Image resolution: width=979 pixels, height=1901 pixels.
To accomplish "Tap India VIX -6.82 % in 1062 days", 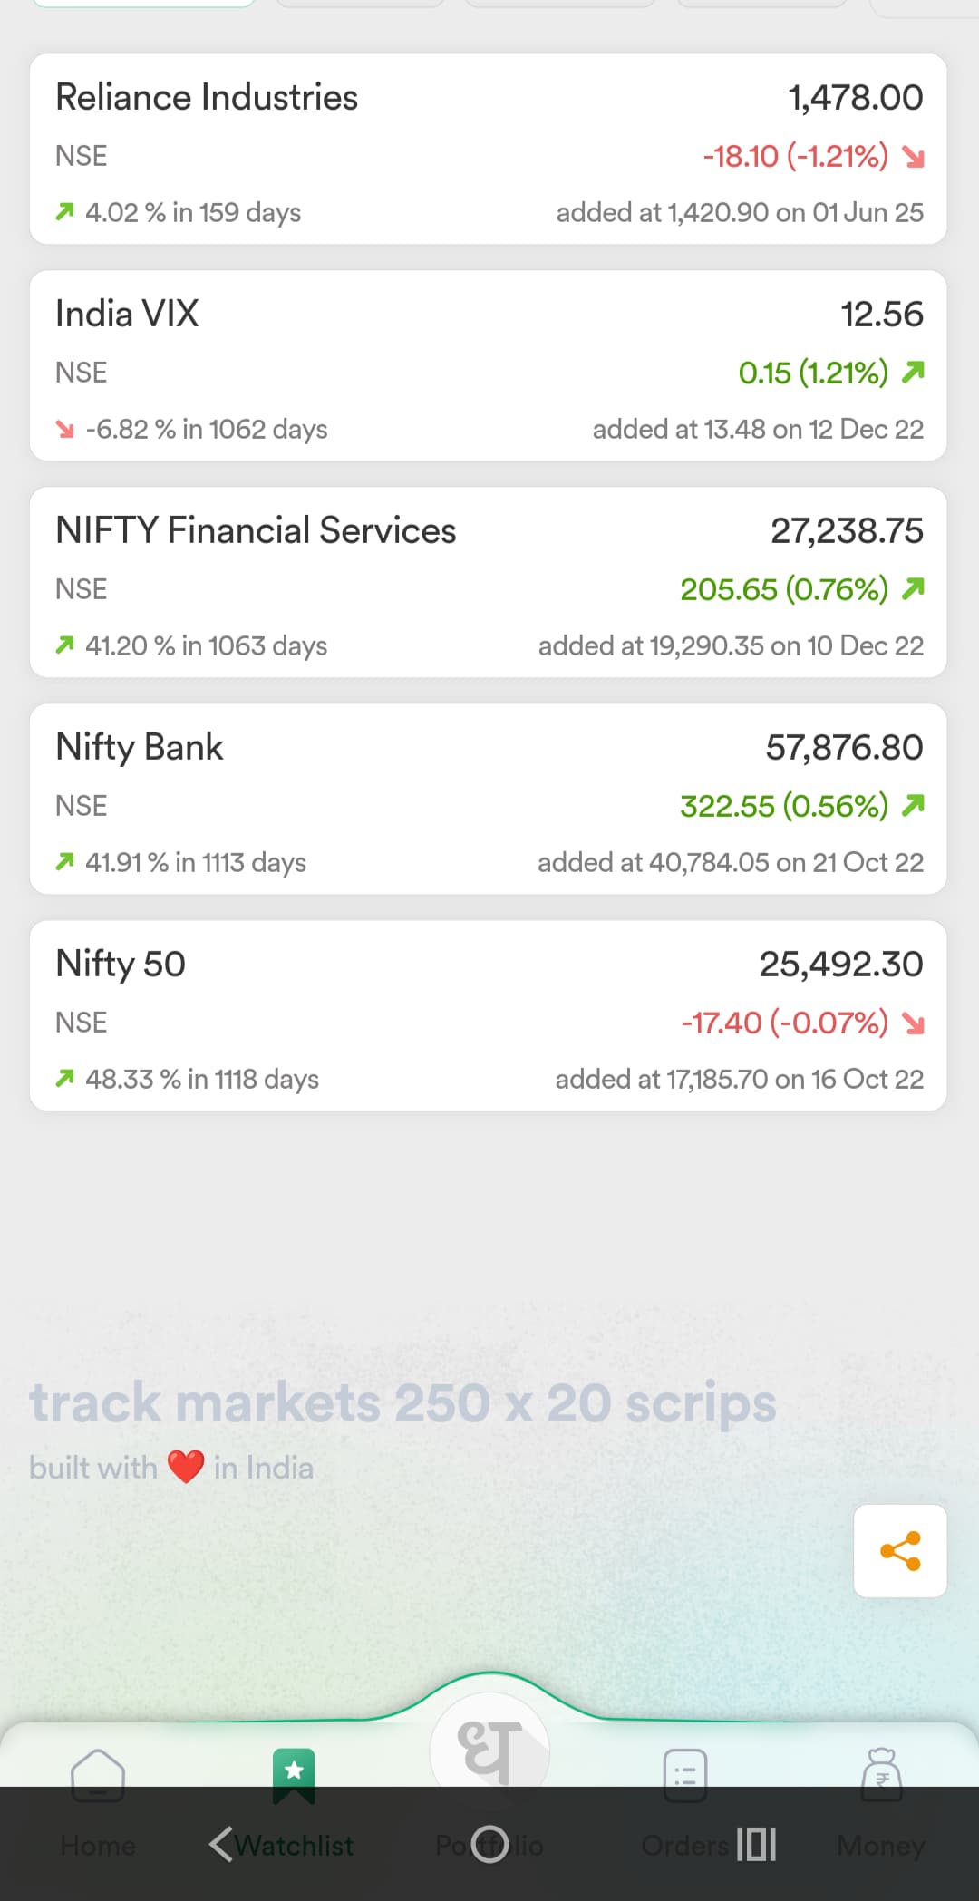I will coord(206,429).
